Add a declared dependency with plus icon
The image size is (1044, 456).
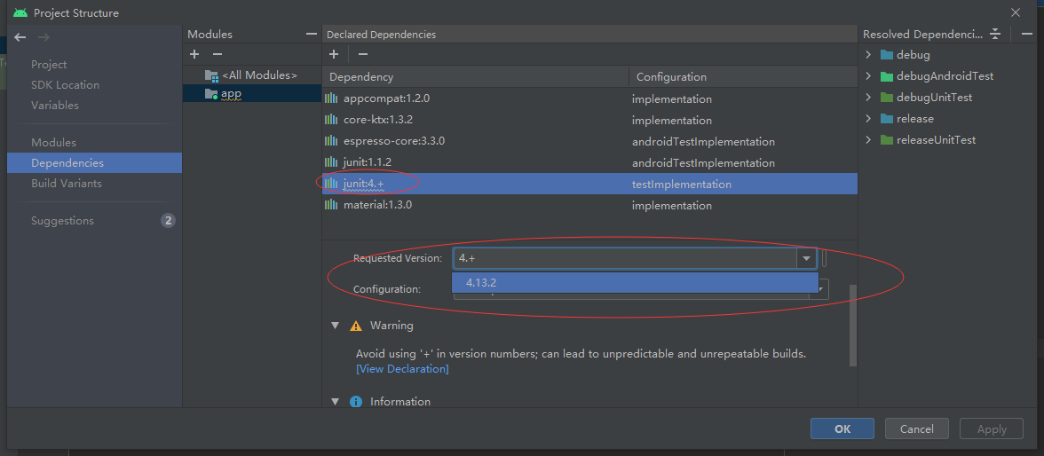pos(334,55)
